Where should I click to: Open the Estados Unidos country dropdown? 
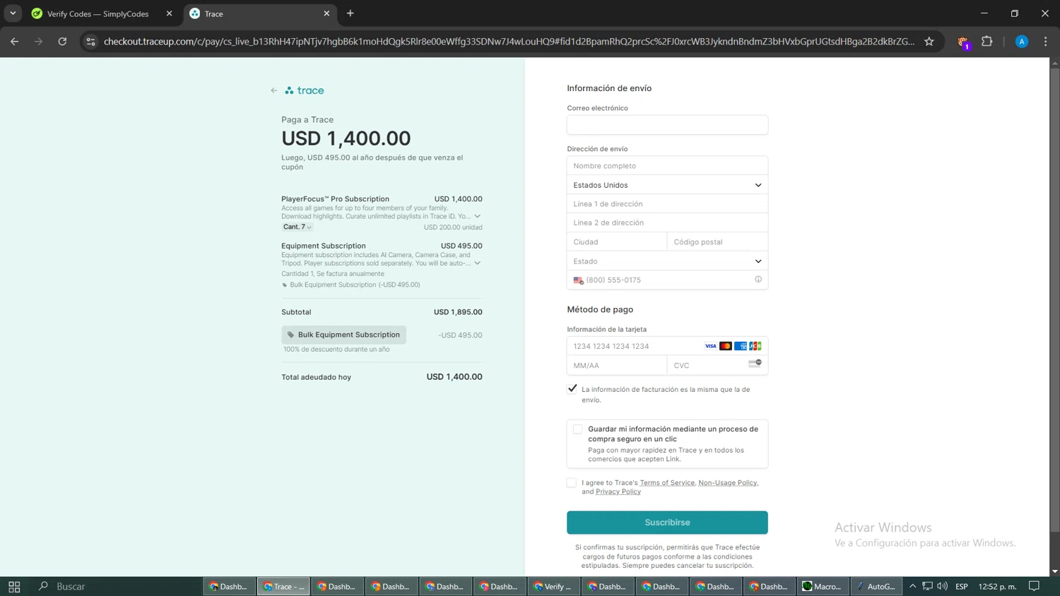(667, 185)
